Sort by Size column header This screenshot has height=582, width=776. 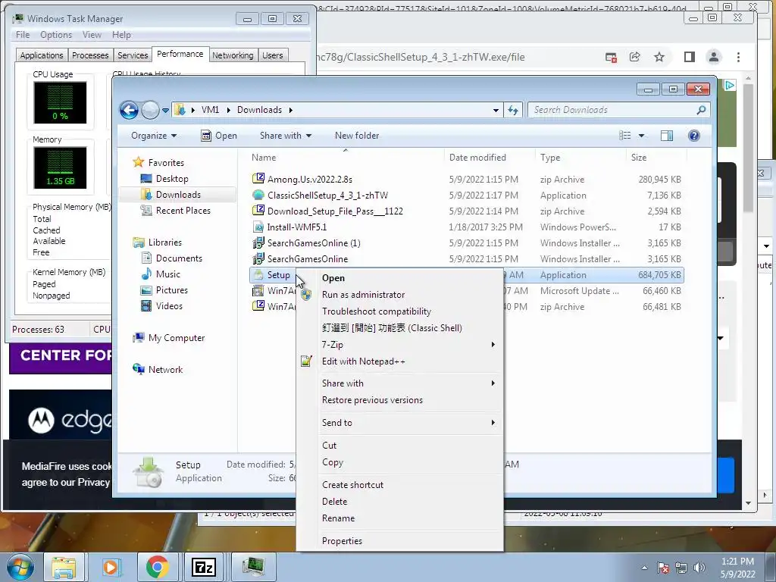pos(638,158)
